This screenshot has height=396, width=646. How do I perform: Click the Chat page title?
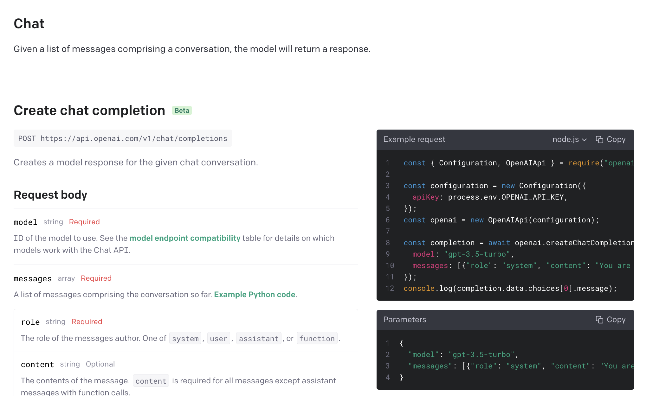pyautogui.click(x=29, y=24)
